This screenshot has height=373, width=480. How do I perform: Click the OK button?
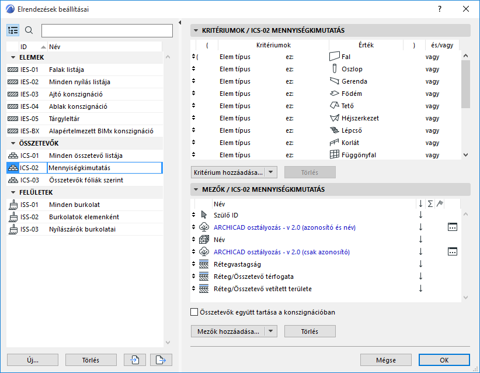click(x=444, y=360)
